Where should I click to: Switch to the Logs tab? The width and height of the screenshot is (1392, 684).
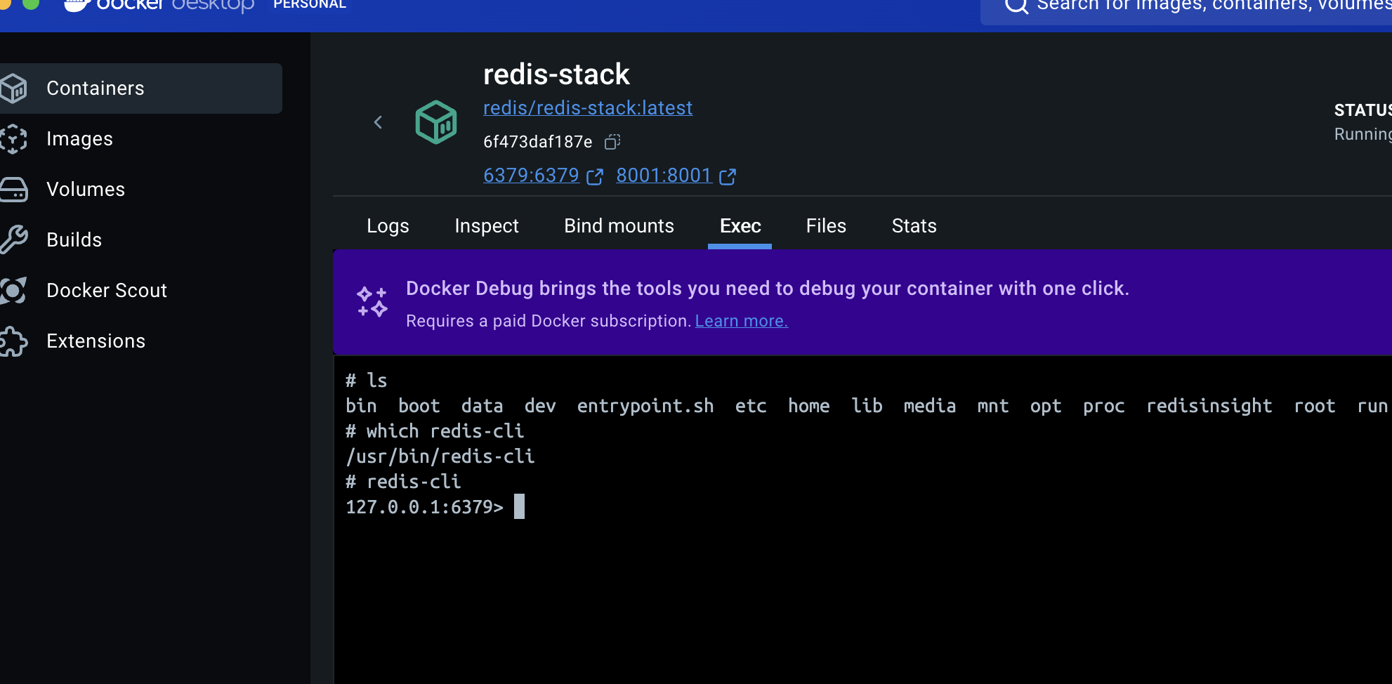(x=388, y=226)
